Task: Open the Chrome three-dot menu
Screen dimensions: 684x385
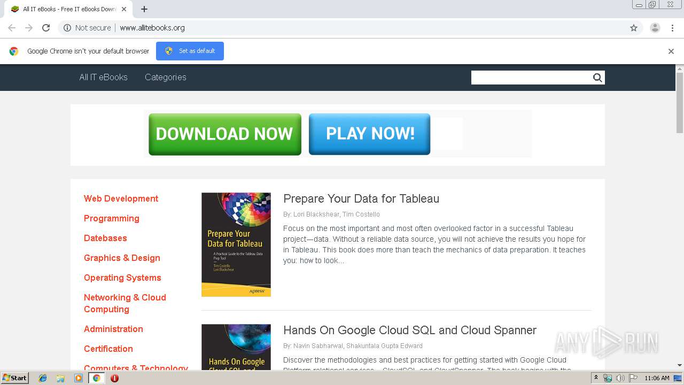Action: (x=672, y=28)
